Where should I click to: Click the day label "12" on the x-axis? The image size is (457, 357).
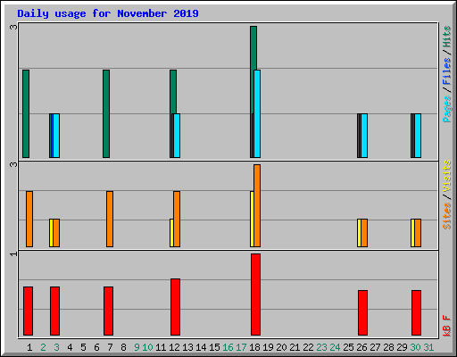coord(174,347)
